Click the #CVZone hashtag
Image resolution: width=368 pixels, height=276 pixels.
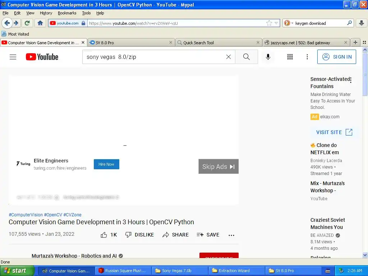click(x=72, y=215)
